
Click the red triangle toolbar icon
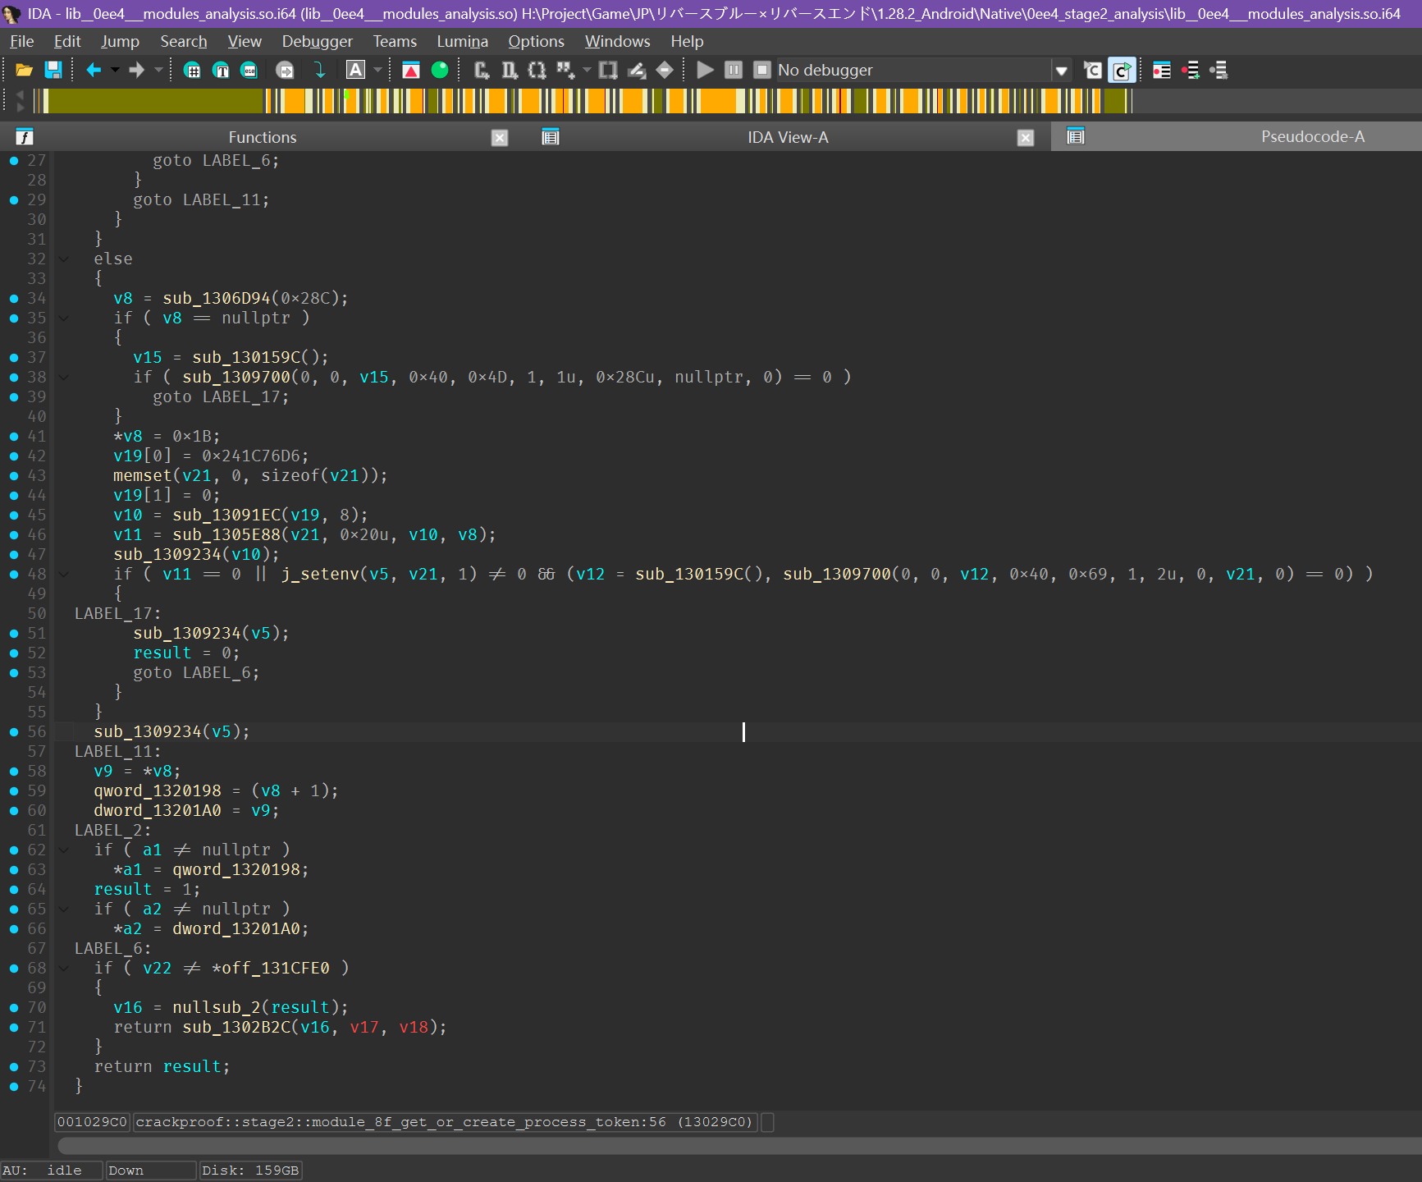[x=411, y=71]
